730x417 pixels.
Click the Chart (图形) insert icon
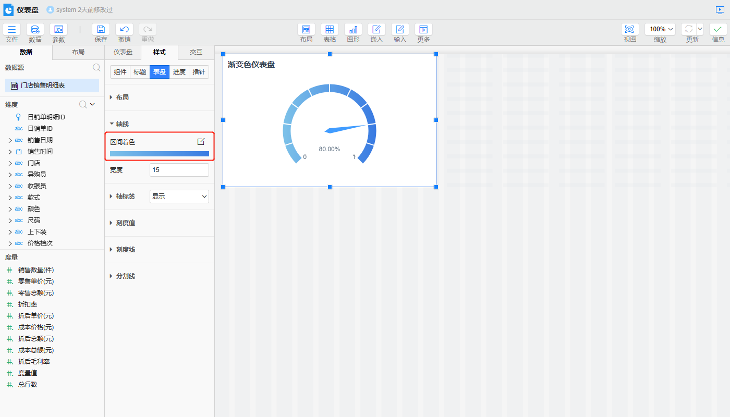point(353,30)
